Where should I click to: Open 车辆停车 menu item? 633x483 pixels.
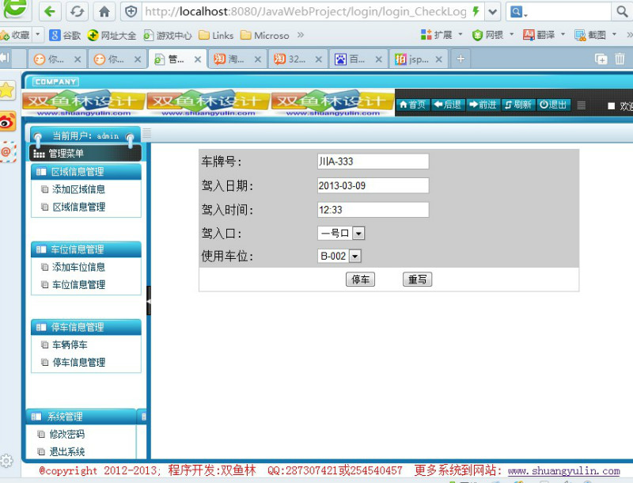tap(70, 344)
